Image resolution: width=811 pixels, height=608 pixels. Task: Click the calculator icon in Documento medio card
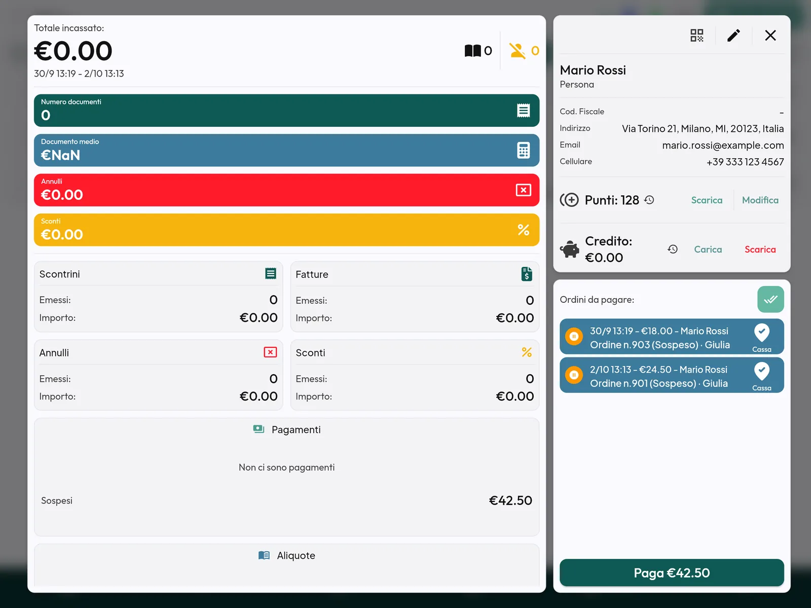point(524,151)
